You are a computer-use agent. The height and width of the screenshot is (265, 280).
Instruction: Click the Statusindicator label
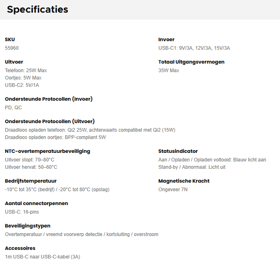click(x=178, y=151)
